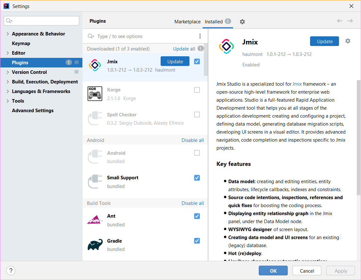Enable the Korge plugin checkbox

(197, 90)
